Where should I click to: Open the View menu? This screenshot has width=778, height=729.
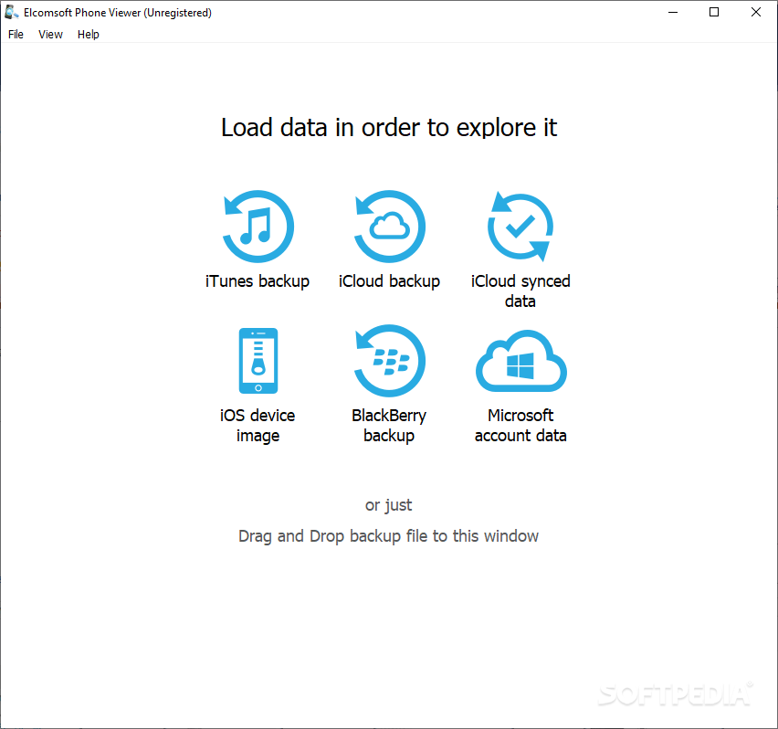50,34
